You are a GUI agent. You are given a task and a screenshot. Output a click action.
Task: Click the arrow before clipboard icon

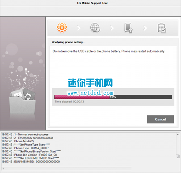coord(145,28)
